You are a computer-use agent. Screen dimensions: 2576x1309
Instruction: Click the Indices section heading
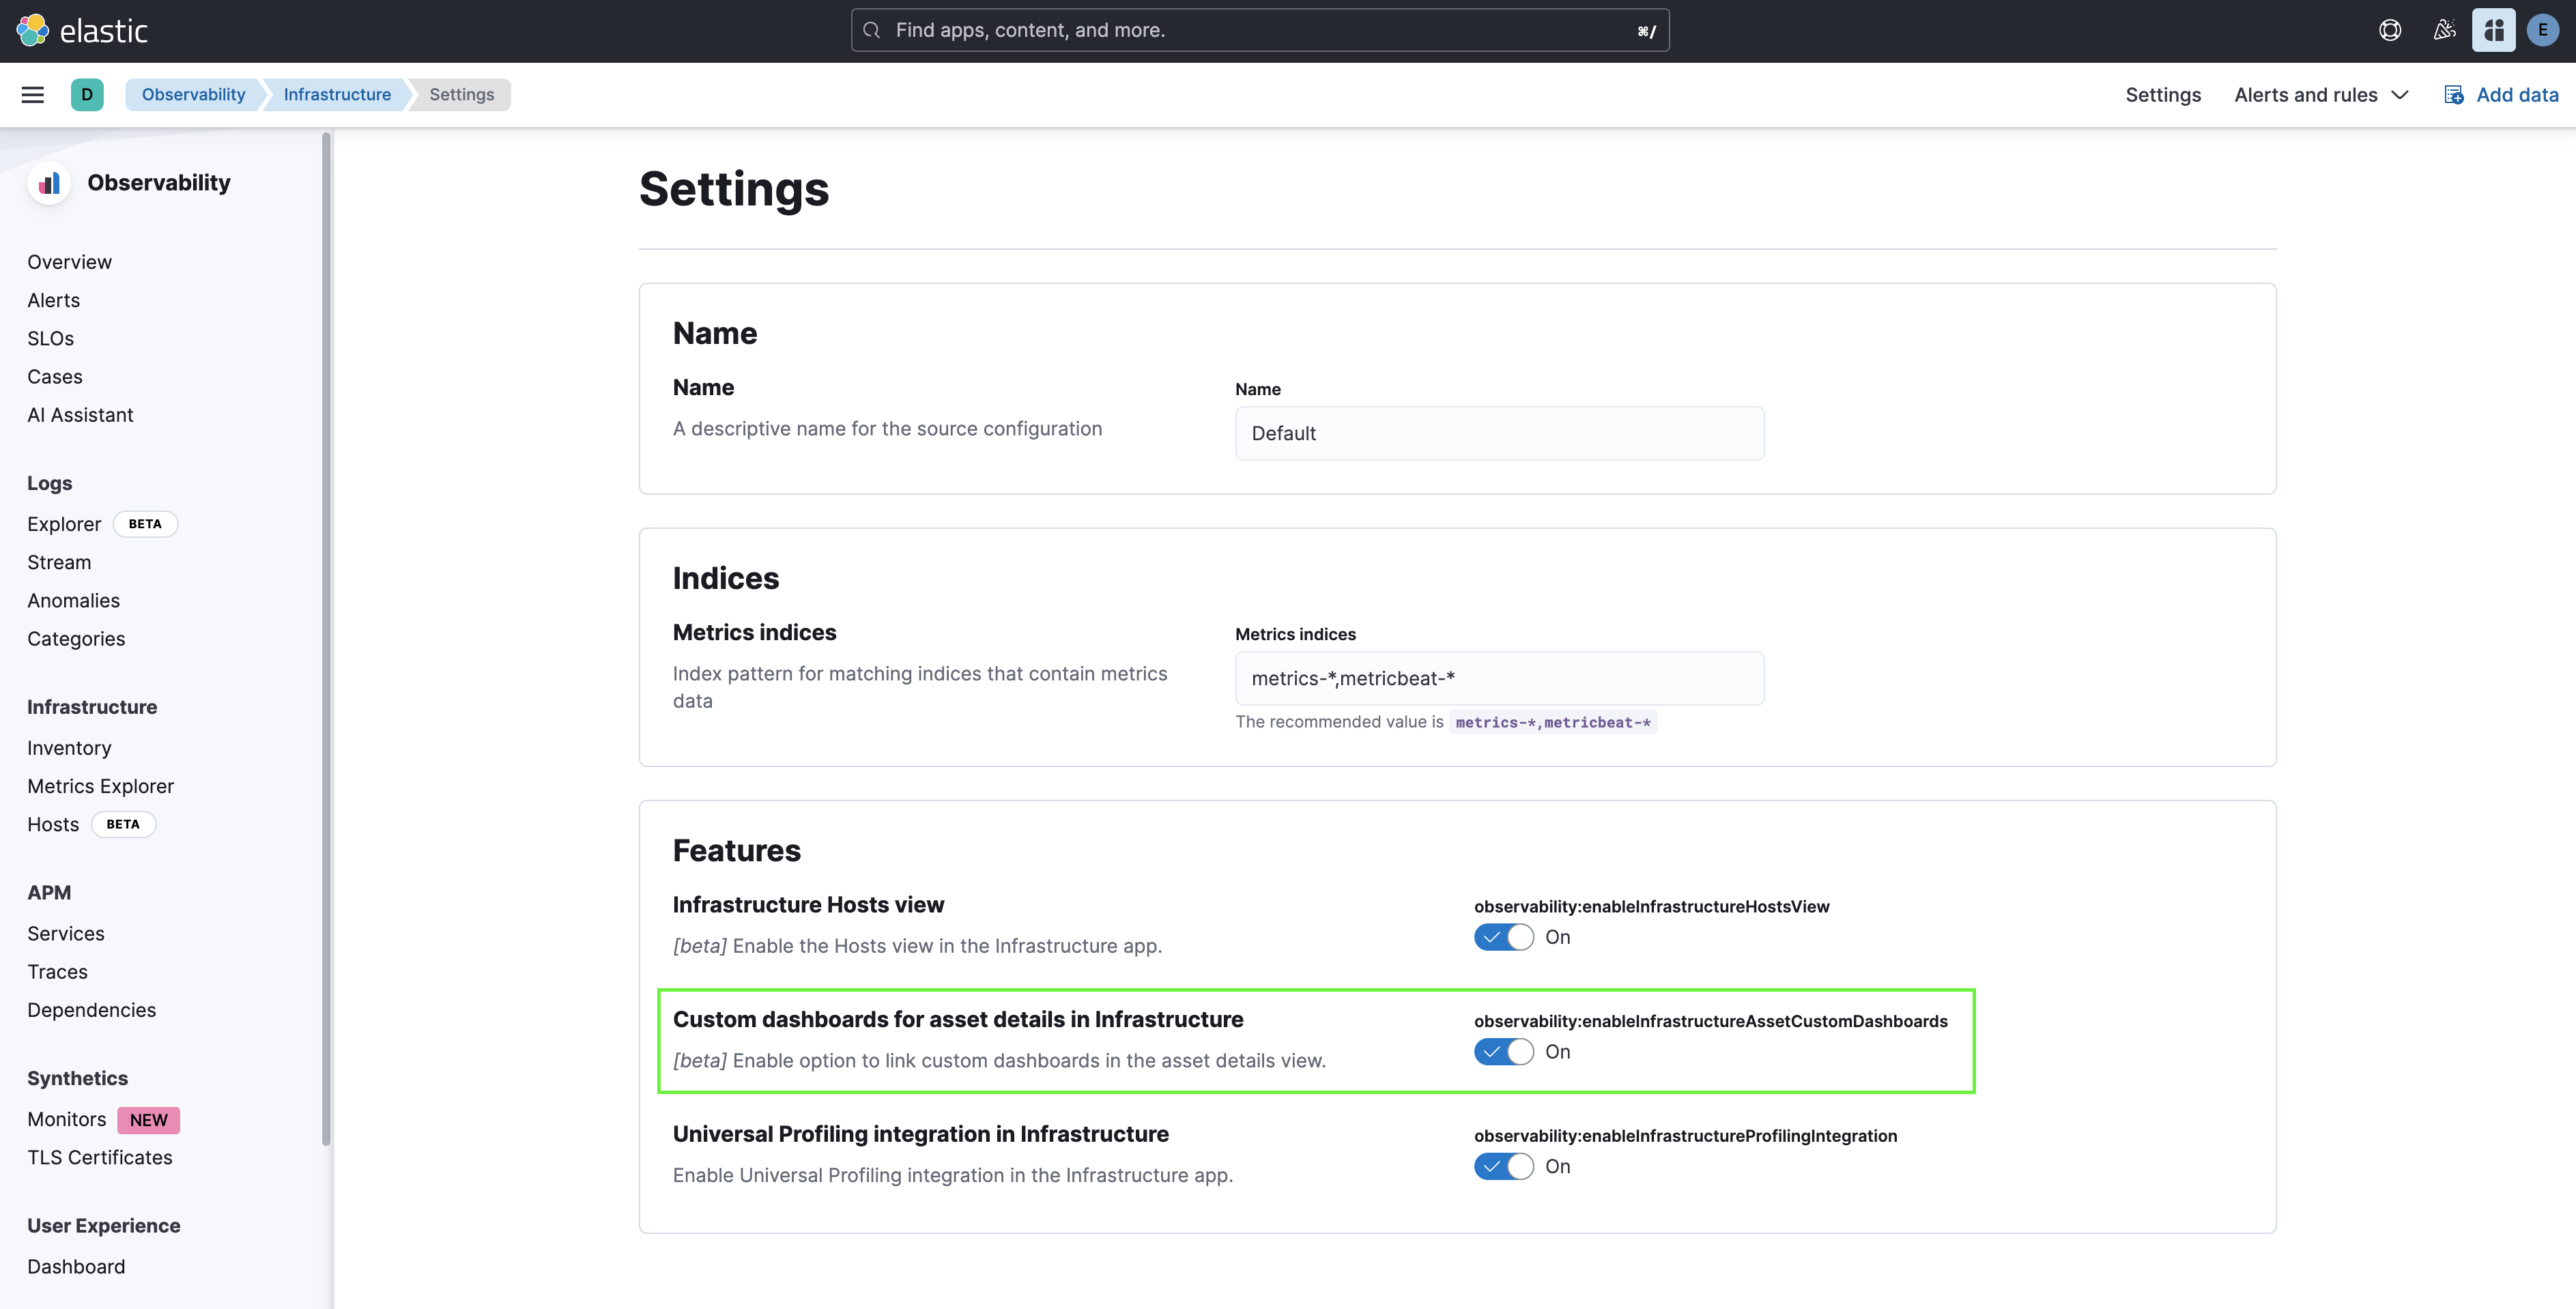(x=725, y=578)
